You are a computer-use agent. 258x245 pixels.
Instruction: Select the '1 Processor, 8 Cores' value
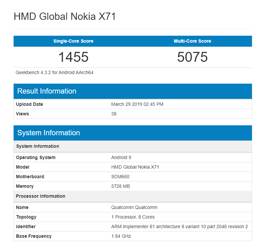[133, 217]
